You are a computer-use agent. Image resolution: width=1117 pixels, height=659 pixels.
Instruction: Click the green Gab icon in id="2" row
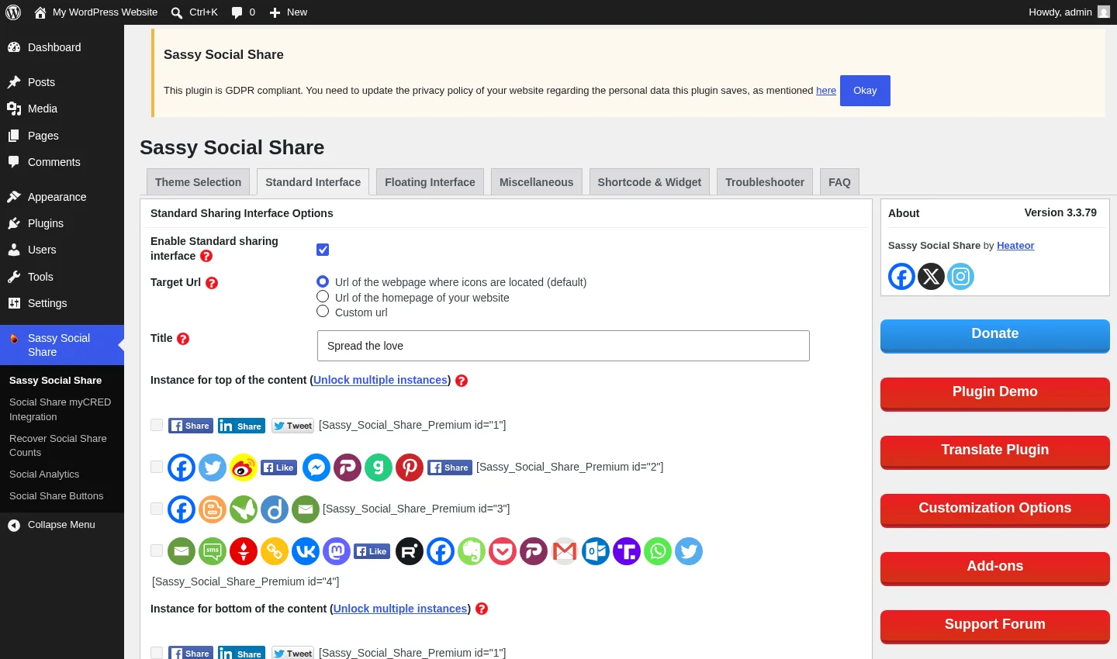point(379,468)
